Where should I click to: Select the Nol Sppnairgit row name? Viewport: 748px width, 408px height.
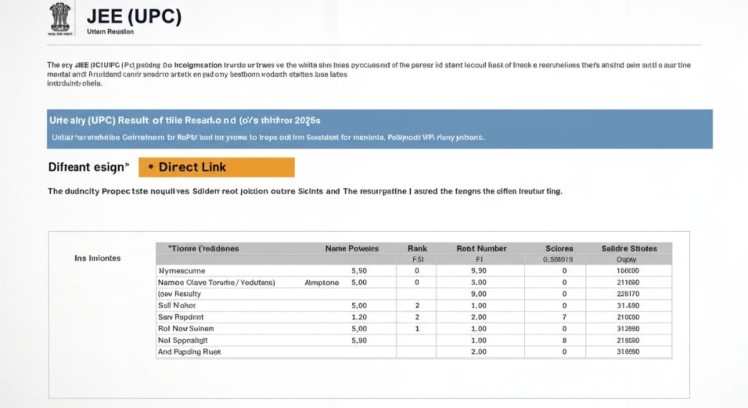tap(183, 340)
